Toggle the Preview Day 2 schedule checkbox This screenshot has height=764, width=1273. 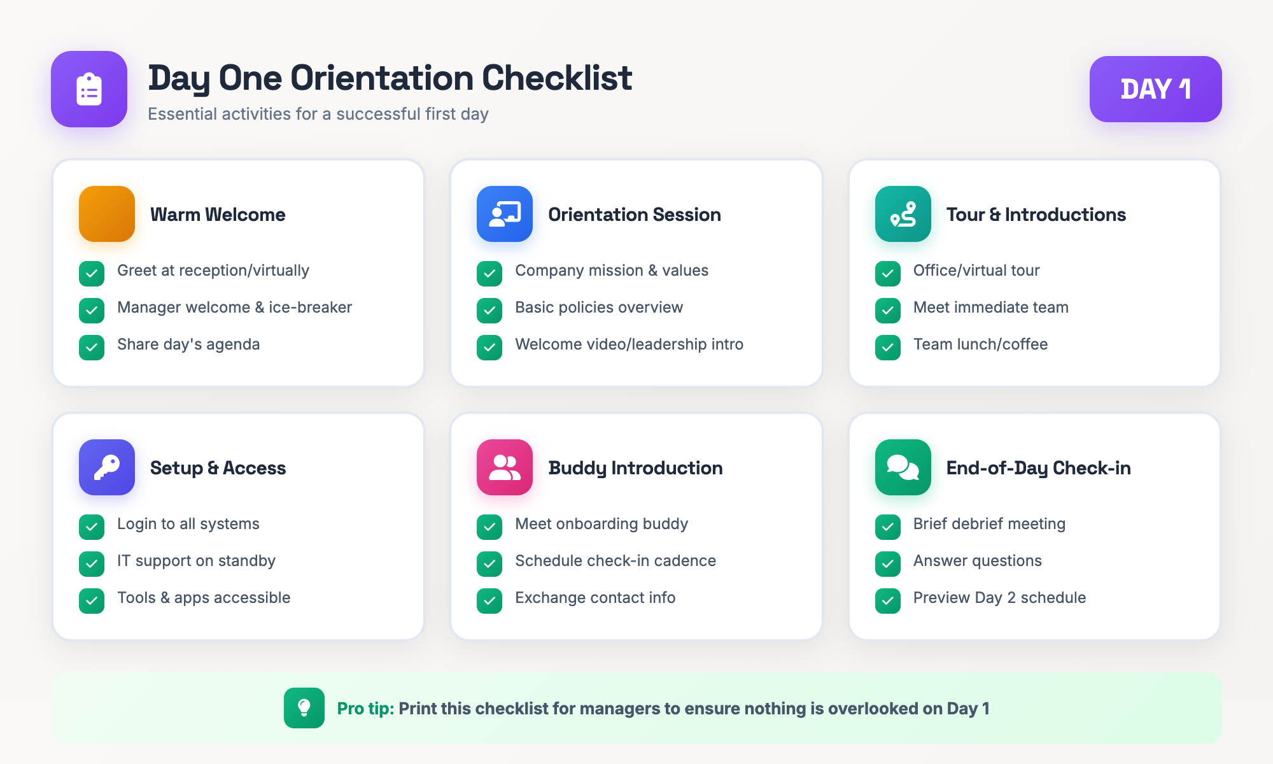click(x=888, y=601)
